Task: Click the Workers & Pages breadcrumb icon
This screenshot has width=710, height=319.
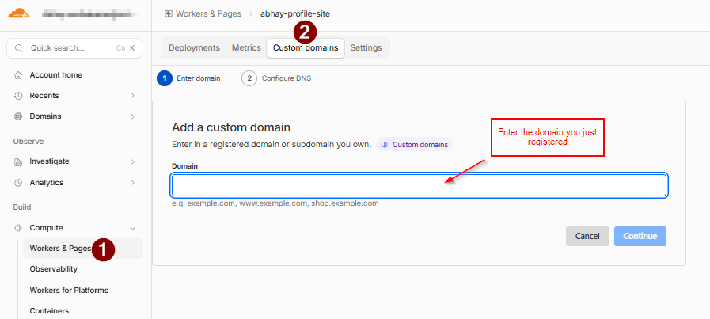Action: (169, 13)
